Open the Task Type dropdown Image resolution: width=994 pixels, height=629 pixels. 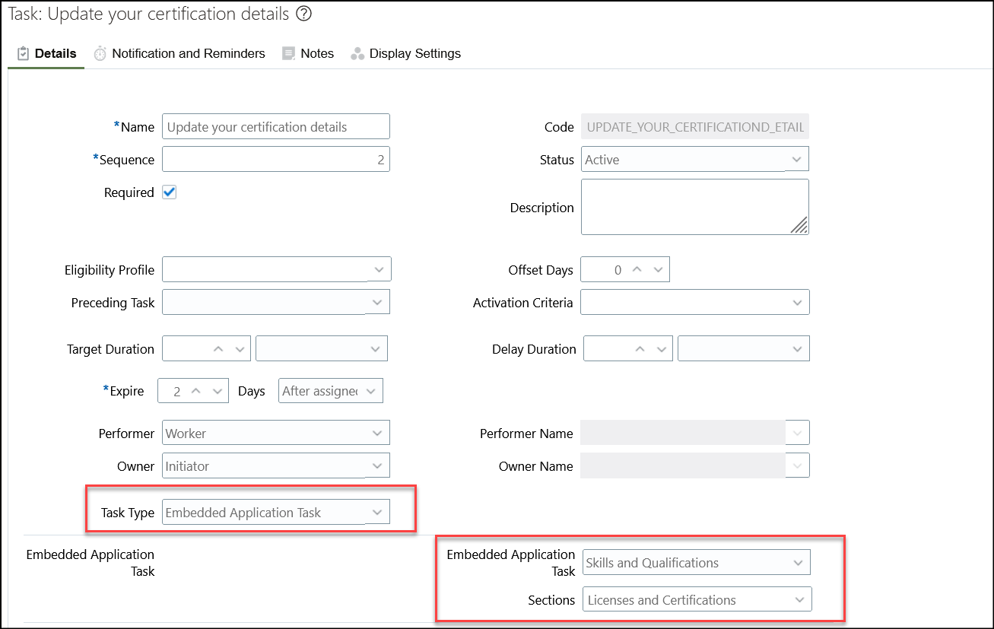[x=276, y=512]
